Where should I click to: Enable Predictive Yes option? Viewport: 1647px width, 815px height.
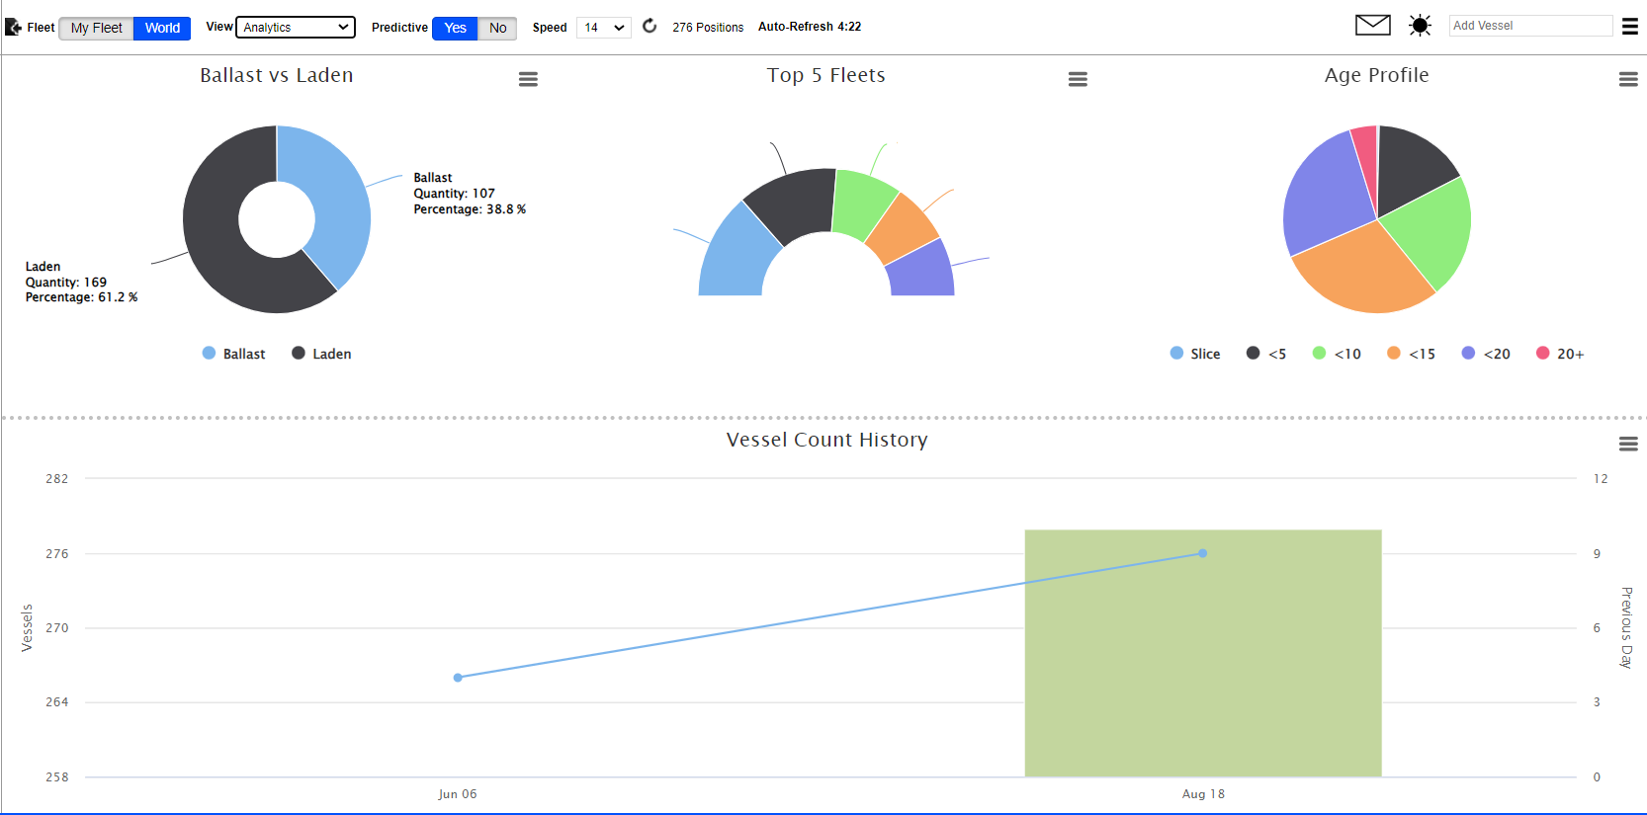tap(455, 28)
